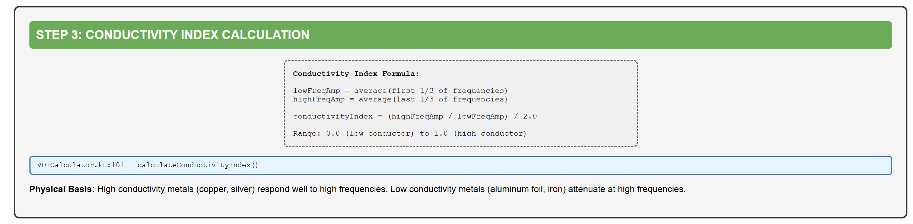The image size is (913, 224).
Task: Click '1.0 (high conductor)' range value
Action: (480, 133)
